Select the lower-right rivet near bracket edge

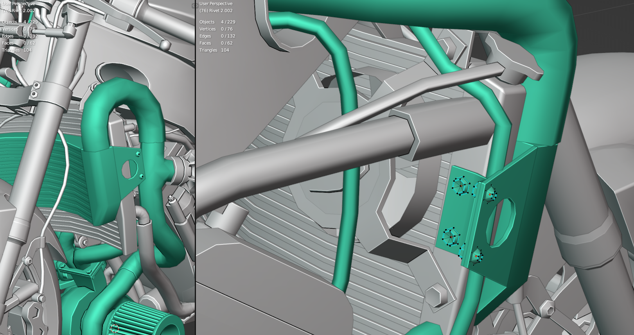476,256
